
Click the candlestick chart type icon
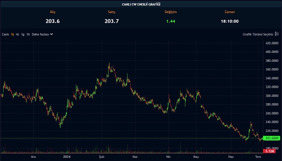(277, 34)
